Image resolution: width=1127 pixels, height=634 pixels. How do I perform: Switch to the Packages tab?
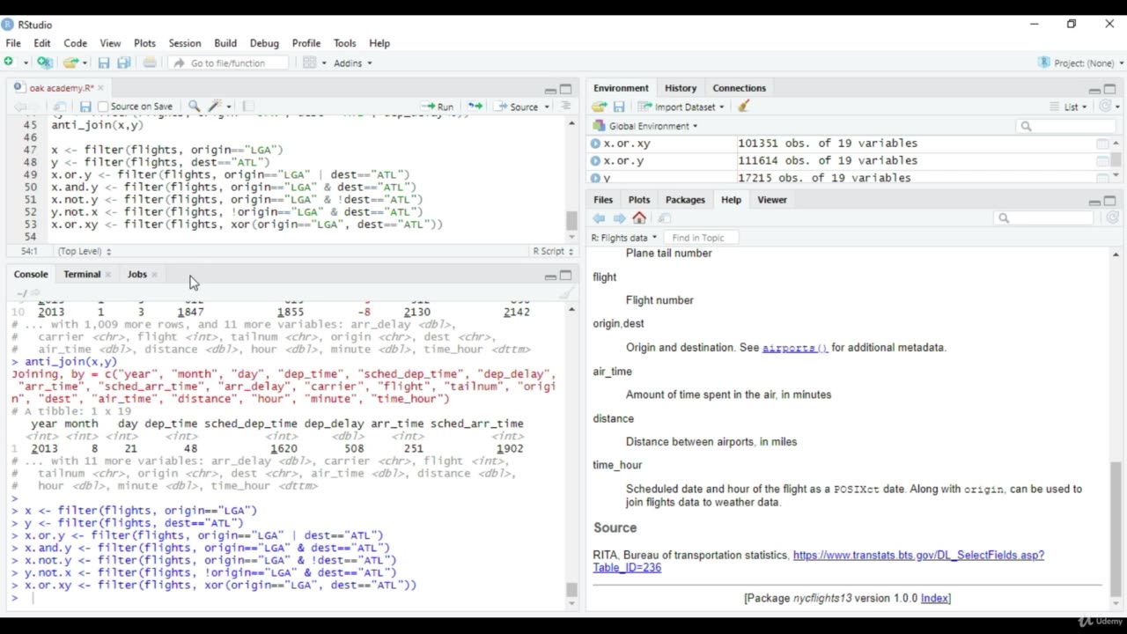coord(685,200)
